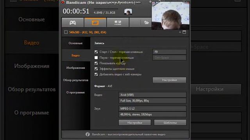Enable the Пауза hotkey checkbox
Image resolution: width=250 pixels, height=140 pixels.
pos(96,58)
